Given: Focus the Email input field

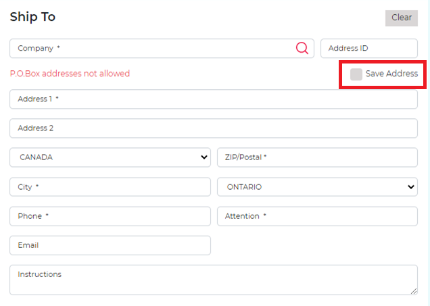Looking at the screenshot, I should coord(110,245).
